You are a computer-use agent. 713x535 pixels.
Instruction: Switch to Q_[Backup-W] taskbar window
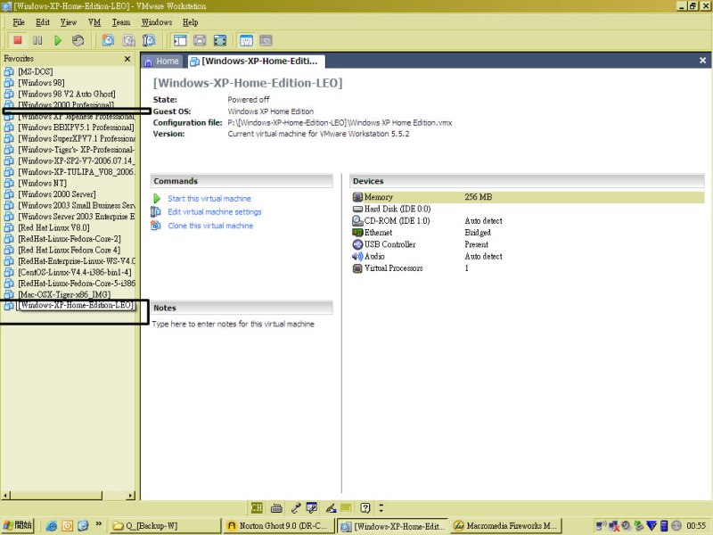point(166,526)
